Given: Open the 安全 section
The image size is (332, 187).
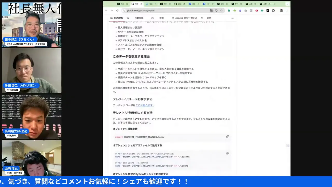Looking at the screenshot, I should pos(209,18).
